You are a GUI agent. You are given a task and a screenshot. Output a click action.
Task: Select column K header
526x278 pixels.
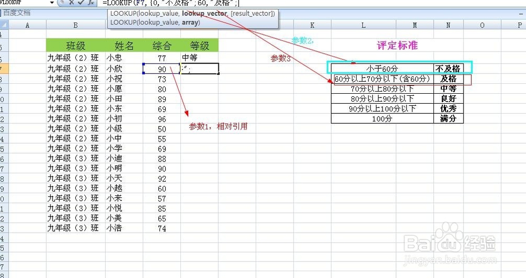pyautogui.click(x=312, y=25)
